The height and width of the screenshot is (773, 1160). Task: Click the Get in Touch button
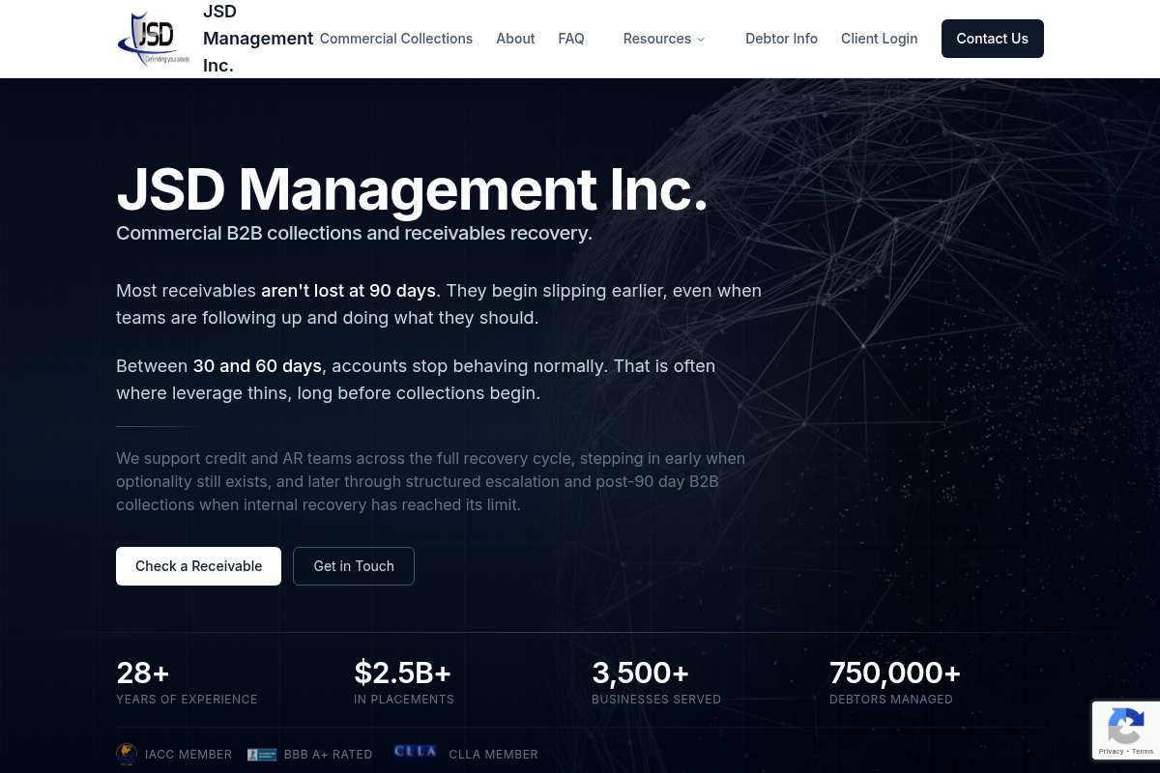point(354,566)
